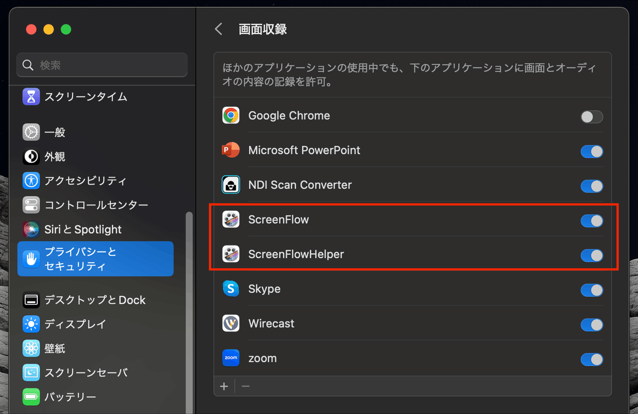Screen dimensions: 638x414
Task: Click the Skype app icon
Action: click(231, 289)
